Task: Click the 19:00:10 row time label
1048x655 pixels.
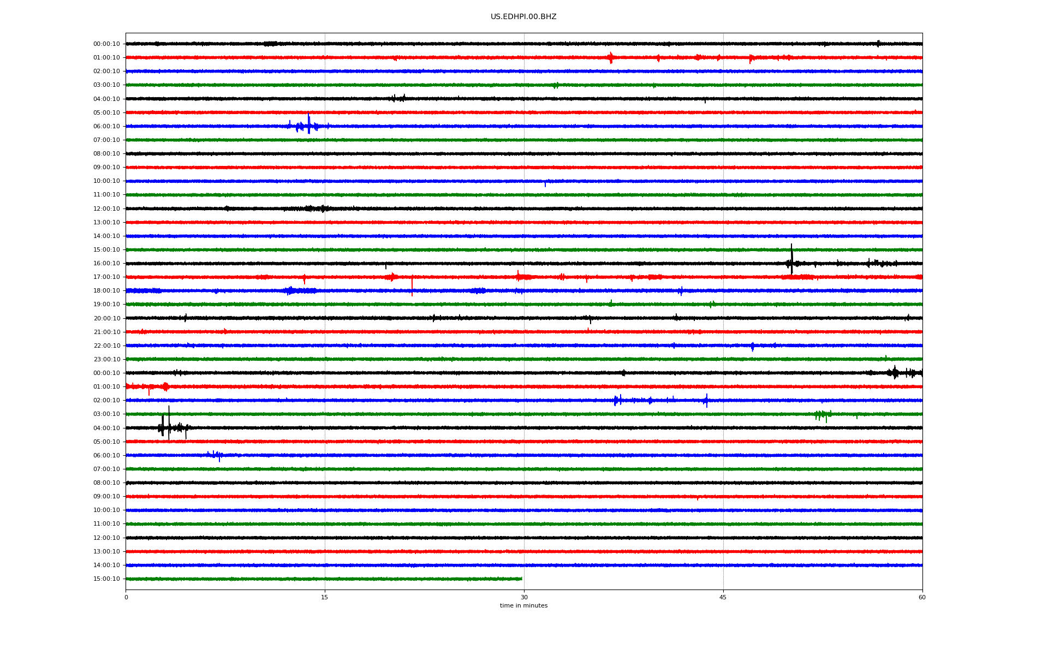Action: (x=106, y=305)
